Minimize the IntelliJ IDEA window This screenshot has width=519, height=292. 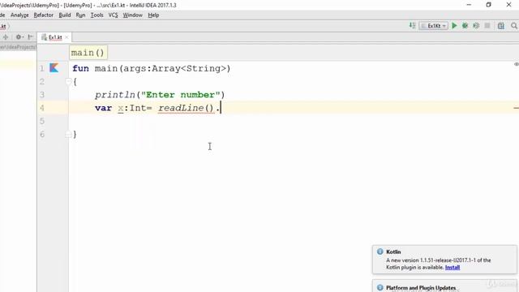(469, 5)
